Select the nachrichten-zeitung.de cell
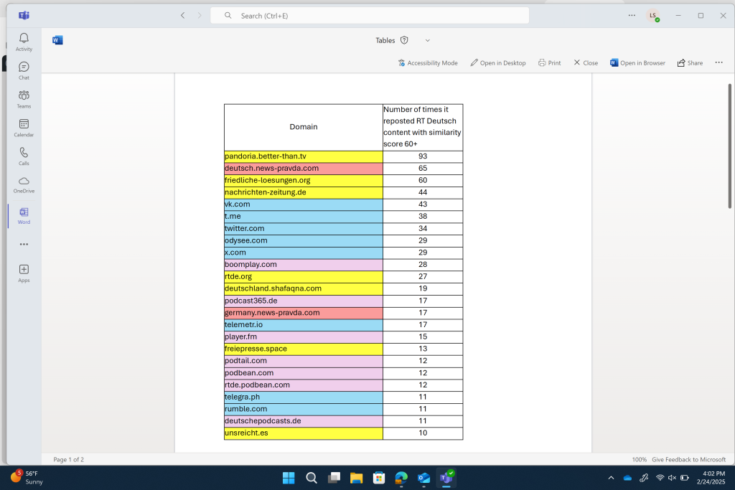The width and height of the screenshot is (735, 490). pos(304,192)
